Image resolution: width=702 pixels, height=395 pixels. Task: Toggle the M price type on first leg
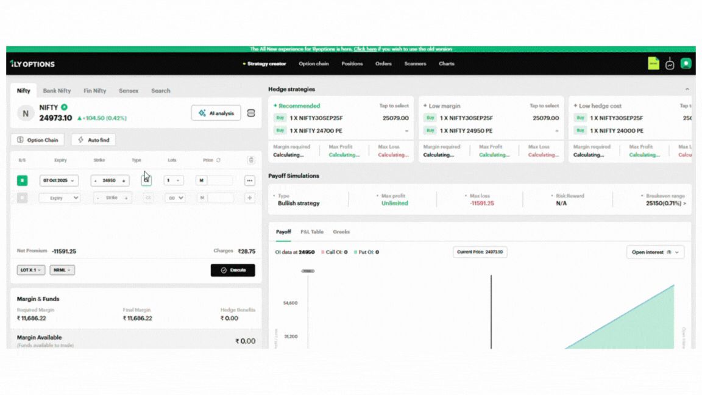(x=202, y=180)
